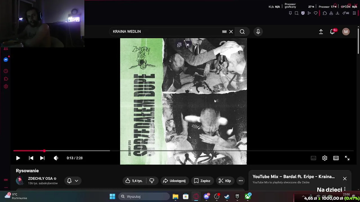
Task: Click the YouTube search magnifier button
Action: point(242,31)
